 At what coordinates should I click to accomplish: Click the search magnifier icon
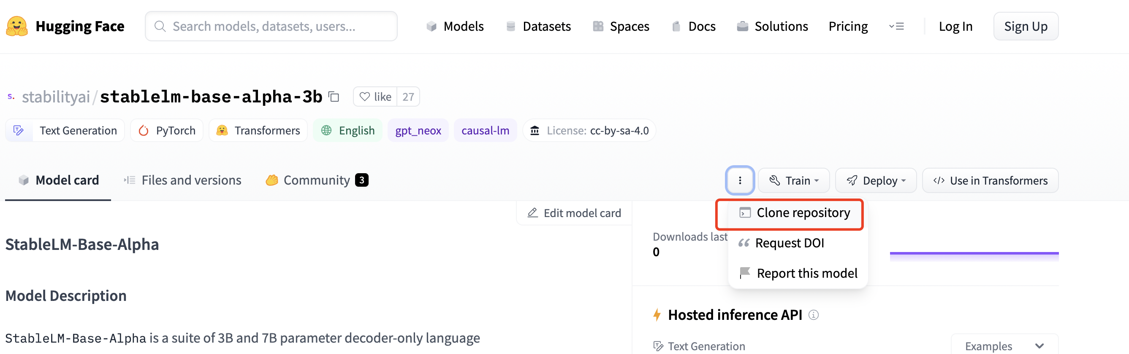pos(160,26)
